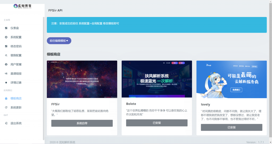Click the FFSir API page heading

point(55,10)
